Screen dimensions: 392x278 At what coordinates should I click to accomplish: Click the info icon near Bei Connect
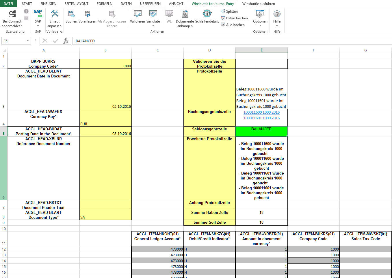click(26, 11)
